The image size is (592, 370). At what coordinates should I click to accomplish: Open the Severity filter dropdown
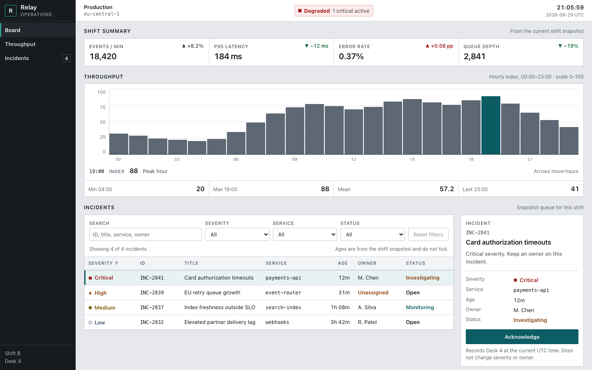(x=237, y=234)
